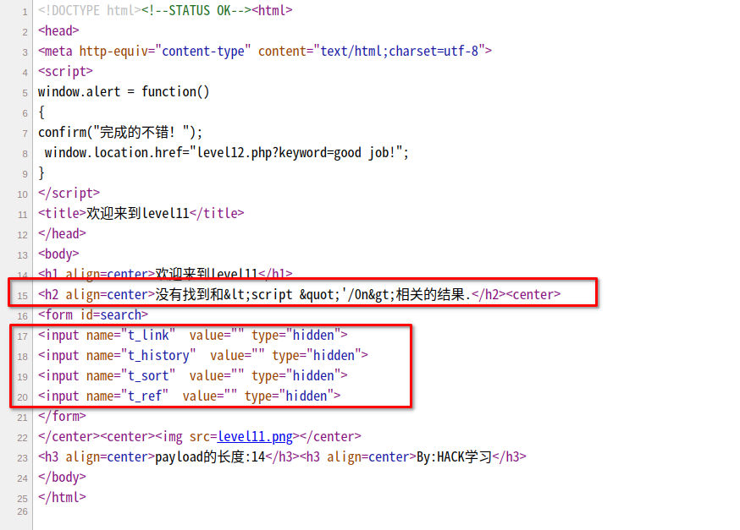The height and width of the screenshot is (530, 740).
Task: Click the closing script tag
Action: [x=69, y=194]
